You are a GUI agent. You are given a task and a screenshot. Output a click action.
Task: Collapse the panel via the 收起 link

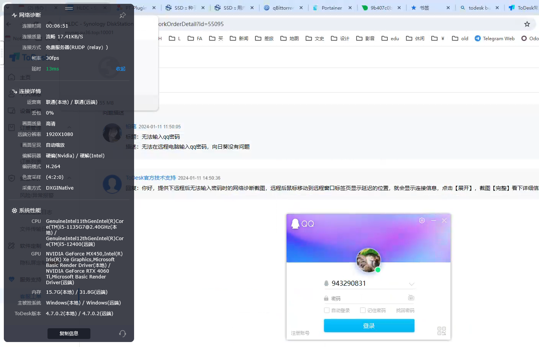pyautogui.click(x=121, y=69)
